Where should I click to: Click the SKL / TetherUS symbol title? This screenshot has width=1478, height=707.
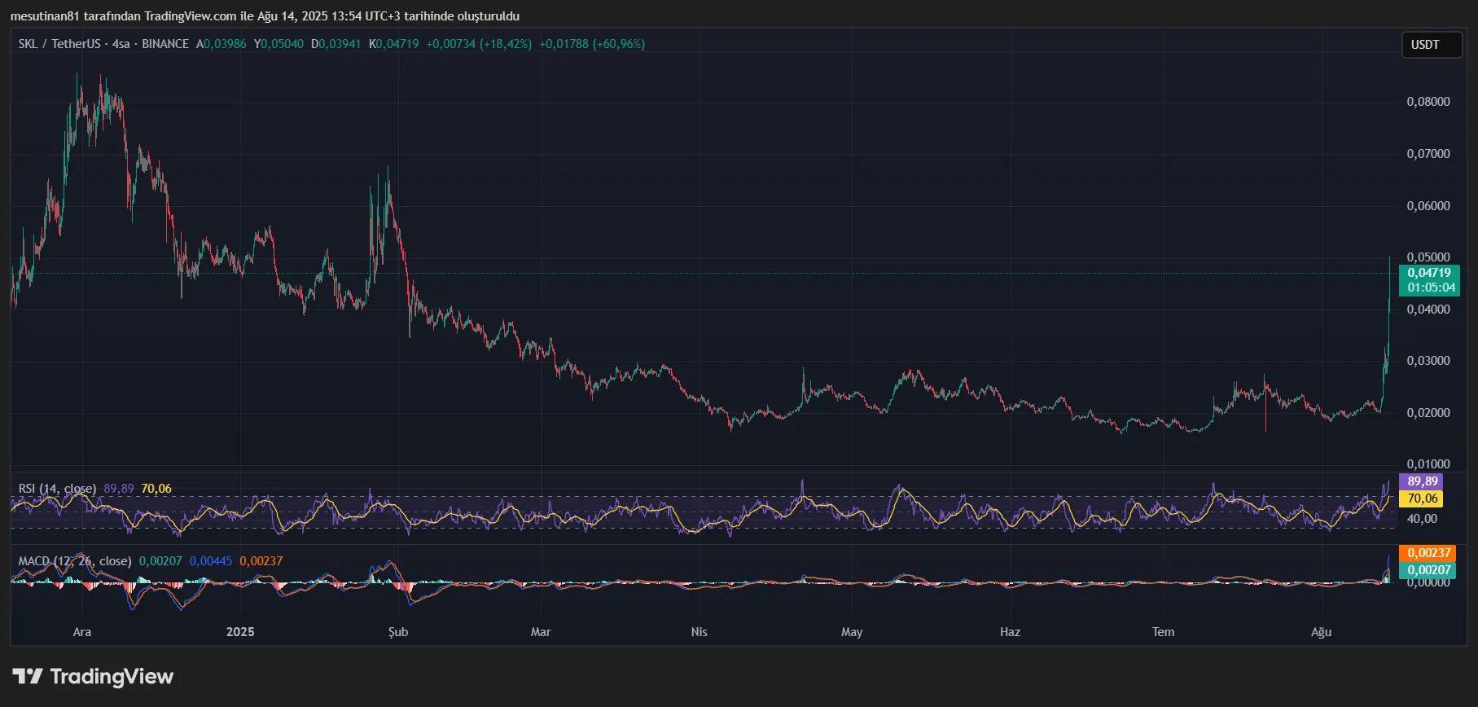(59, 44)
